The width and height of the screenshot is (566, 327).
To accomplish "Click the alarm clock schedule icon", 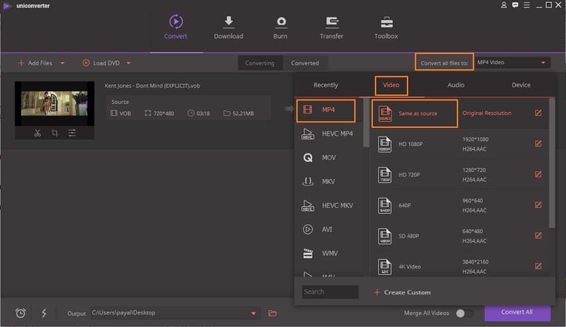I will pyautogui.click(x=21, y=313).
